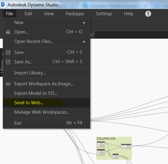
Task: Close the workspace tab with X
Action: 92,35
